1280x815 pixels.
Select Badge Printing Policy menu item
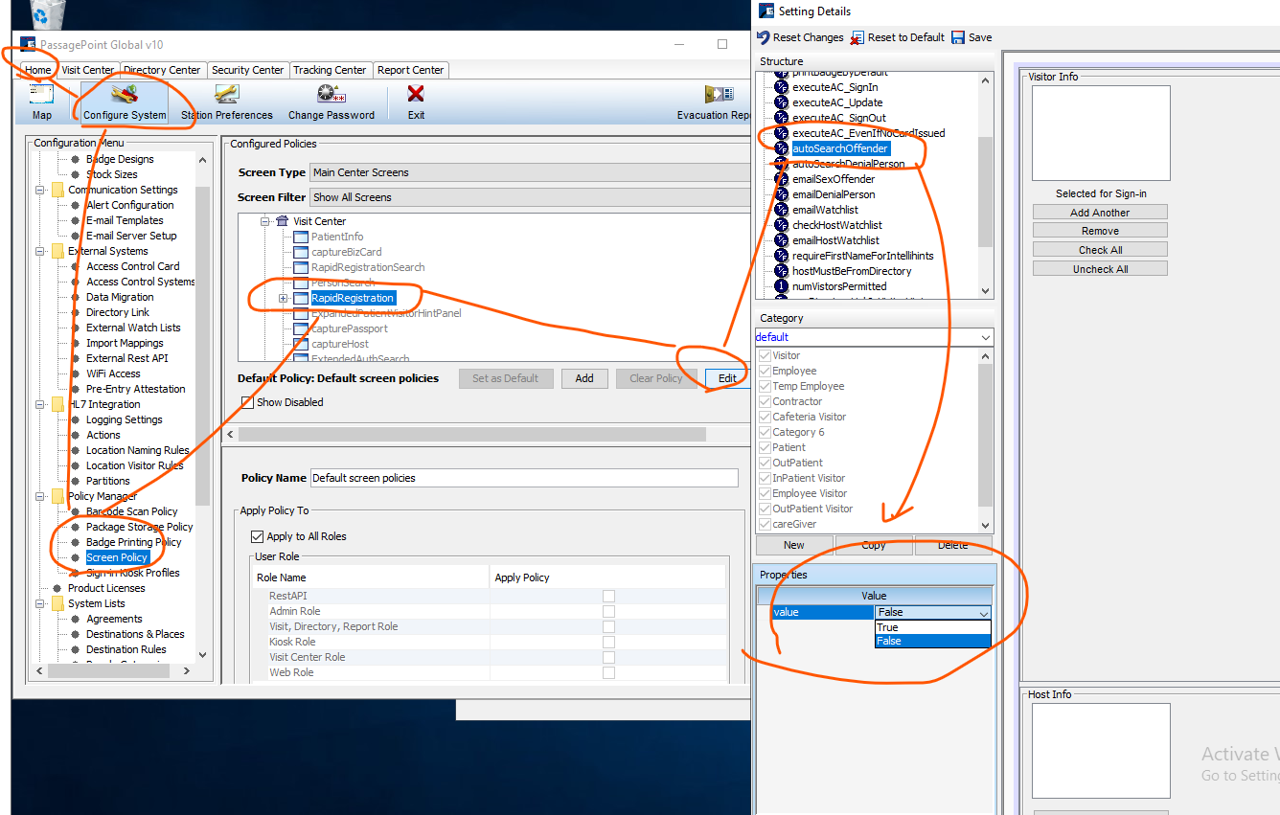coord(133,542)
